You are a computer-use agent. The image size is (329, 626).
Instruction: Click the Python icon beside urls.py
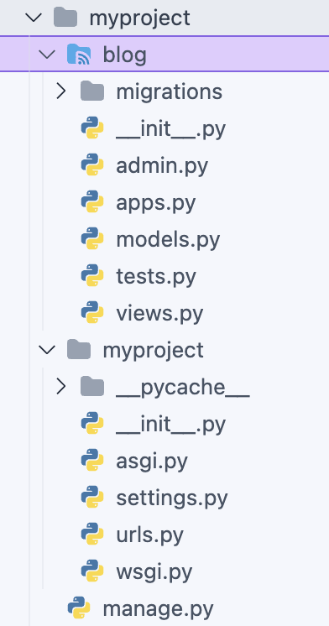pos(92,535)
